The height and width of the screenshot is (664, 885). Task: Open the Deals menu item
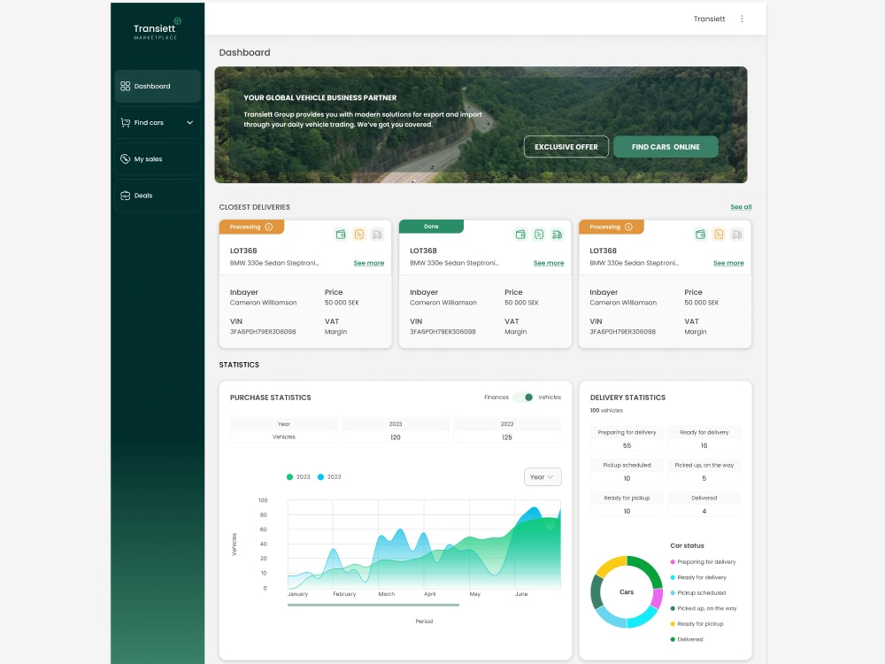pyautogui.click(x=158, y=196)
